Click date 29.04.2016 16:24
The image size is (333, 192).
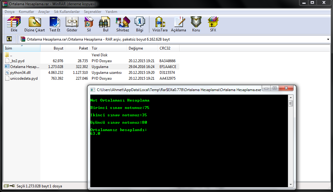141,67
